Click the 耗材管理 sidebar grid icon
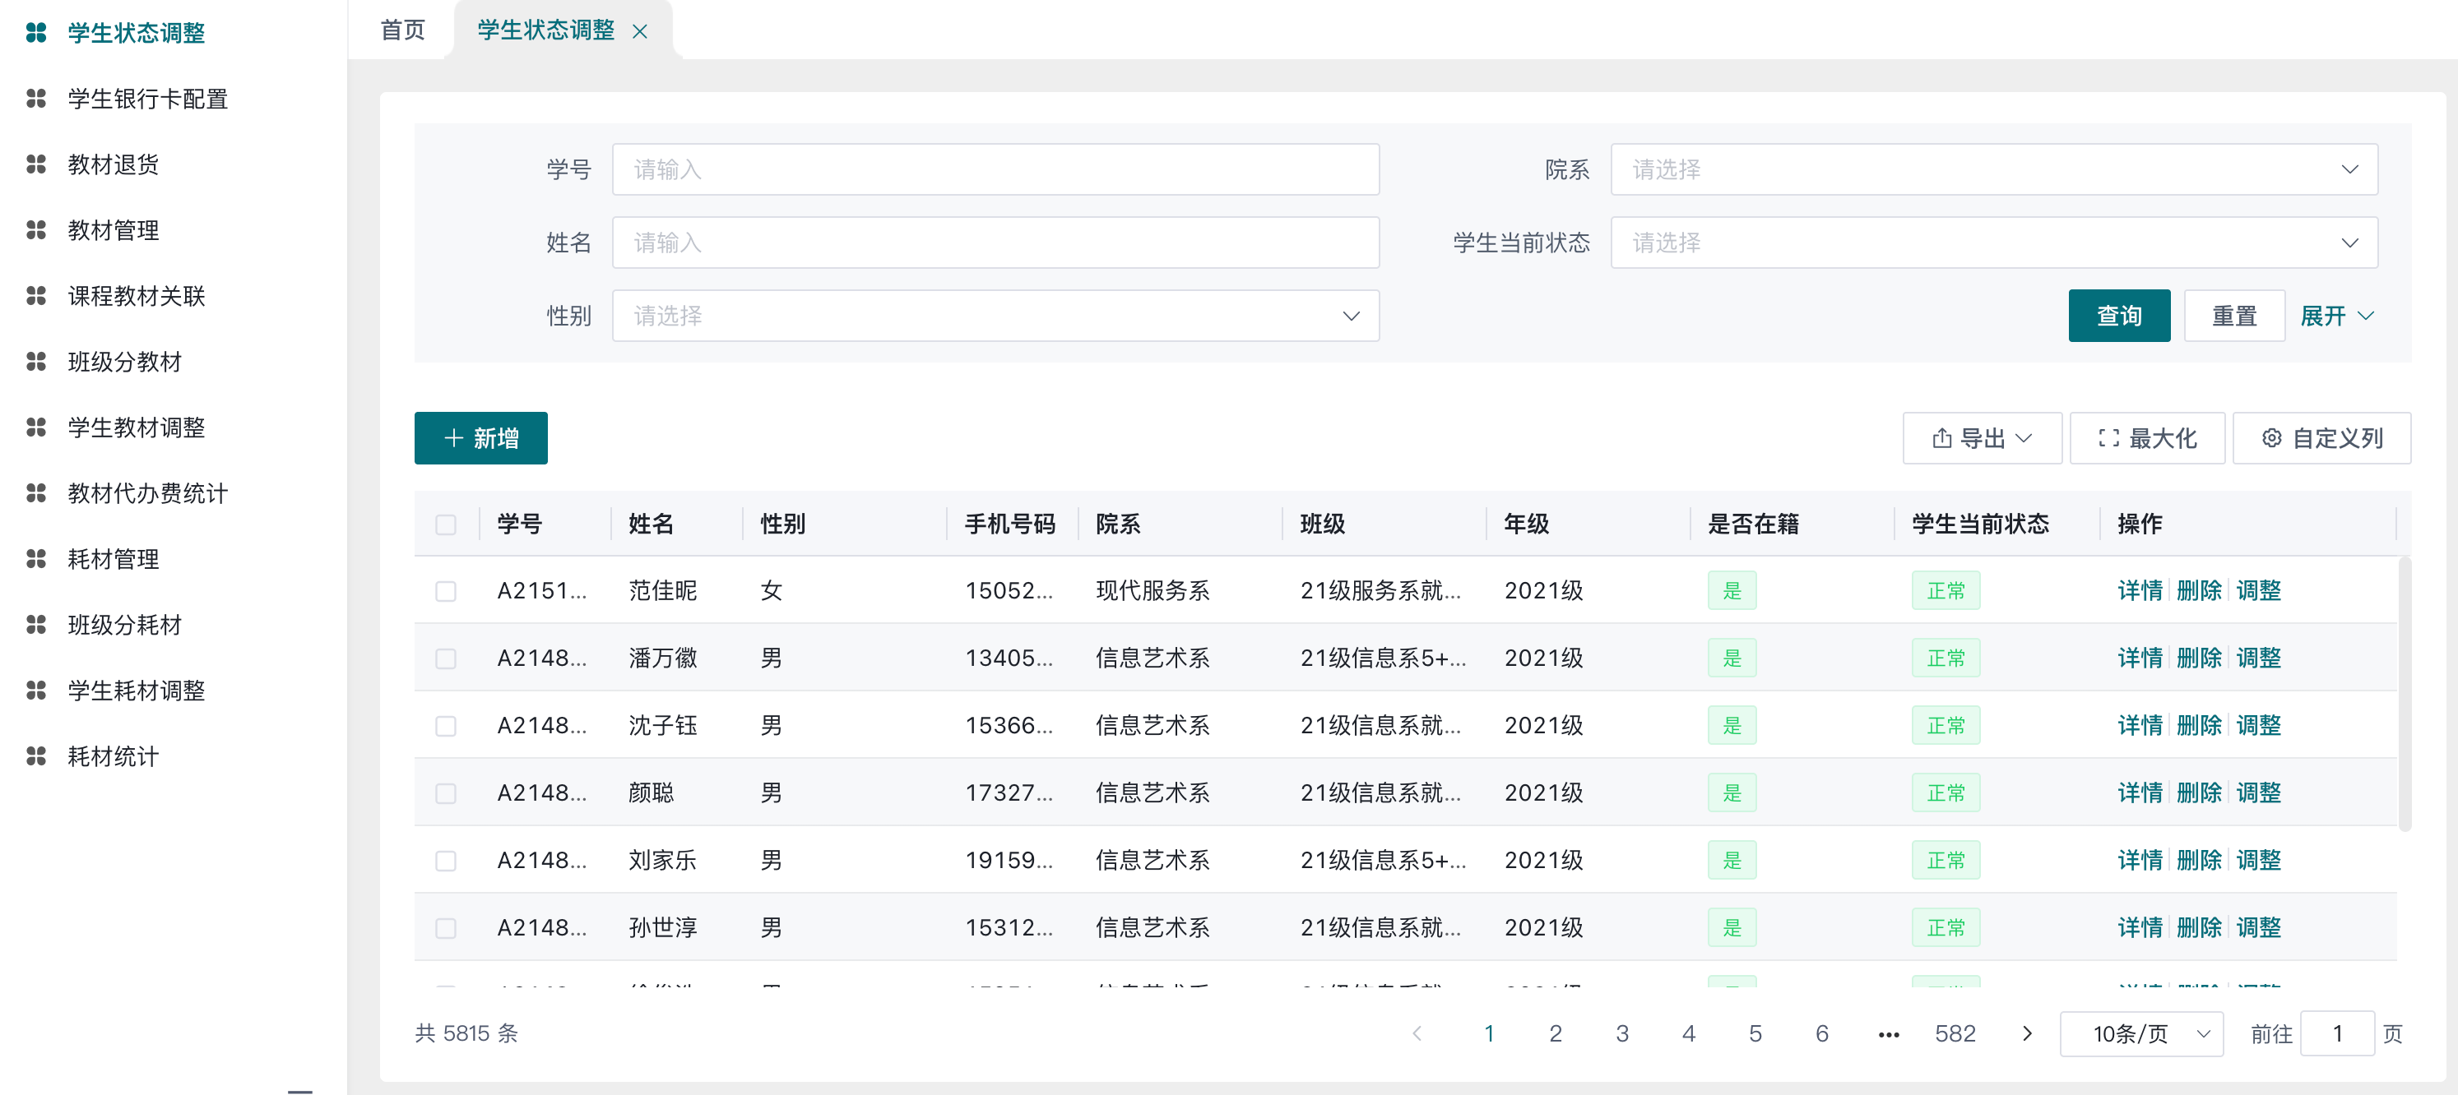 (x=36, y=560)
